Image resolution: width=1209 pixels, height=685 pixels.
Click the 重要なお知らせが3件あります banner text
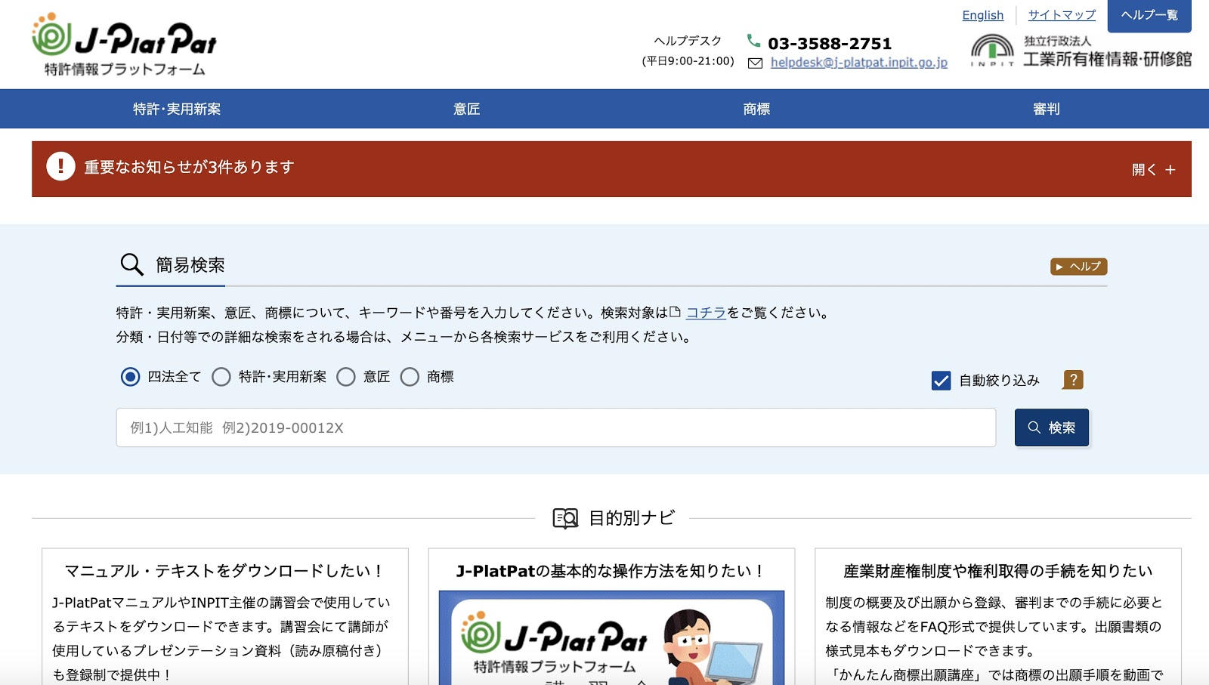(x=189, y=167)
